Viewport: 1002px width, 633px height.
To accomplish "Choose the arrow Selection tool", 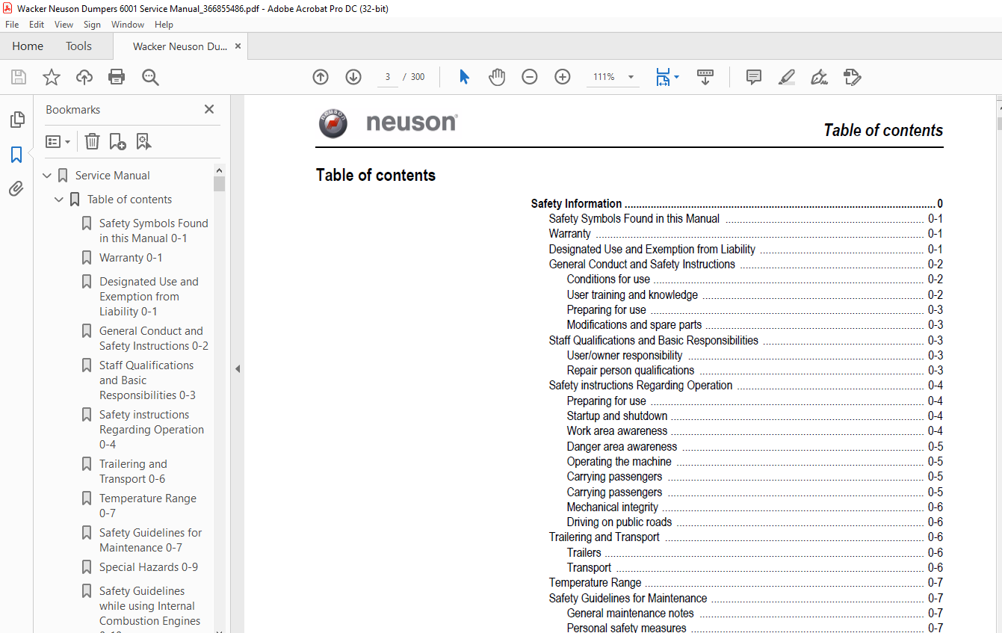I will pyautogui.click(x=464, y=77).
